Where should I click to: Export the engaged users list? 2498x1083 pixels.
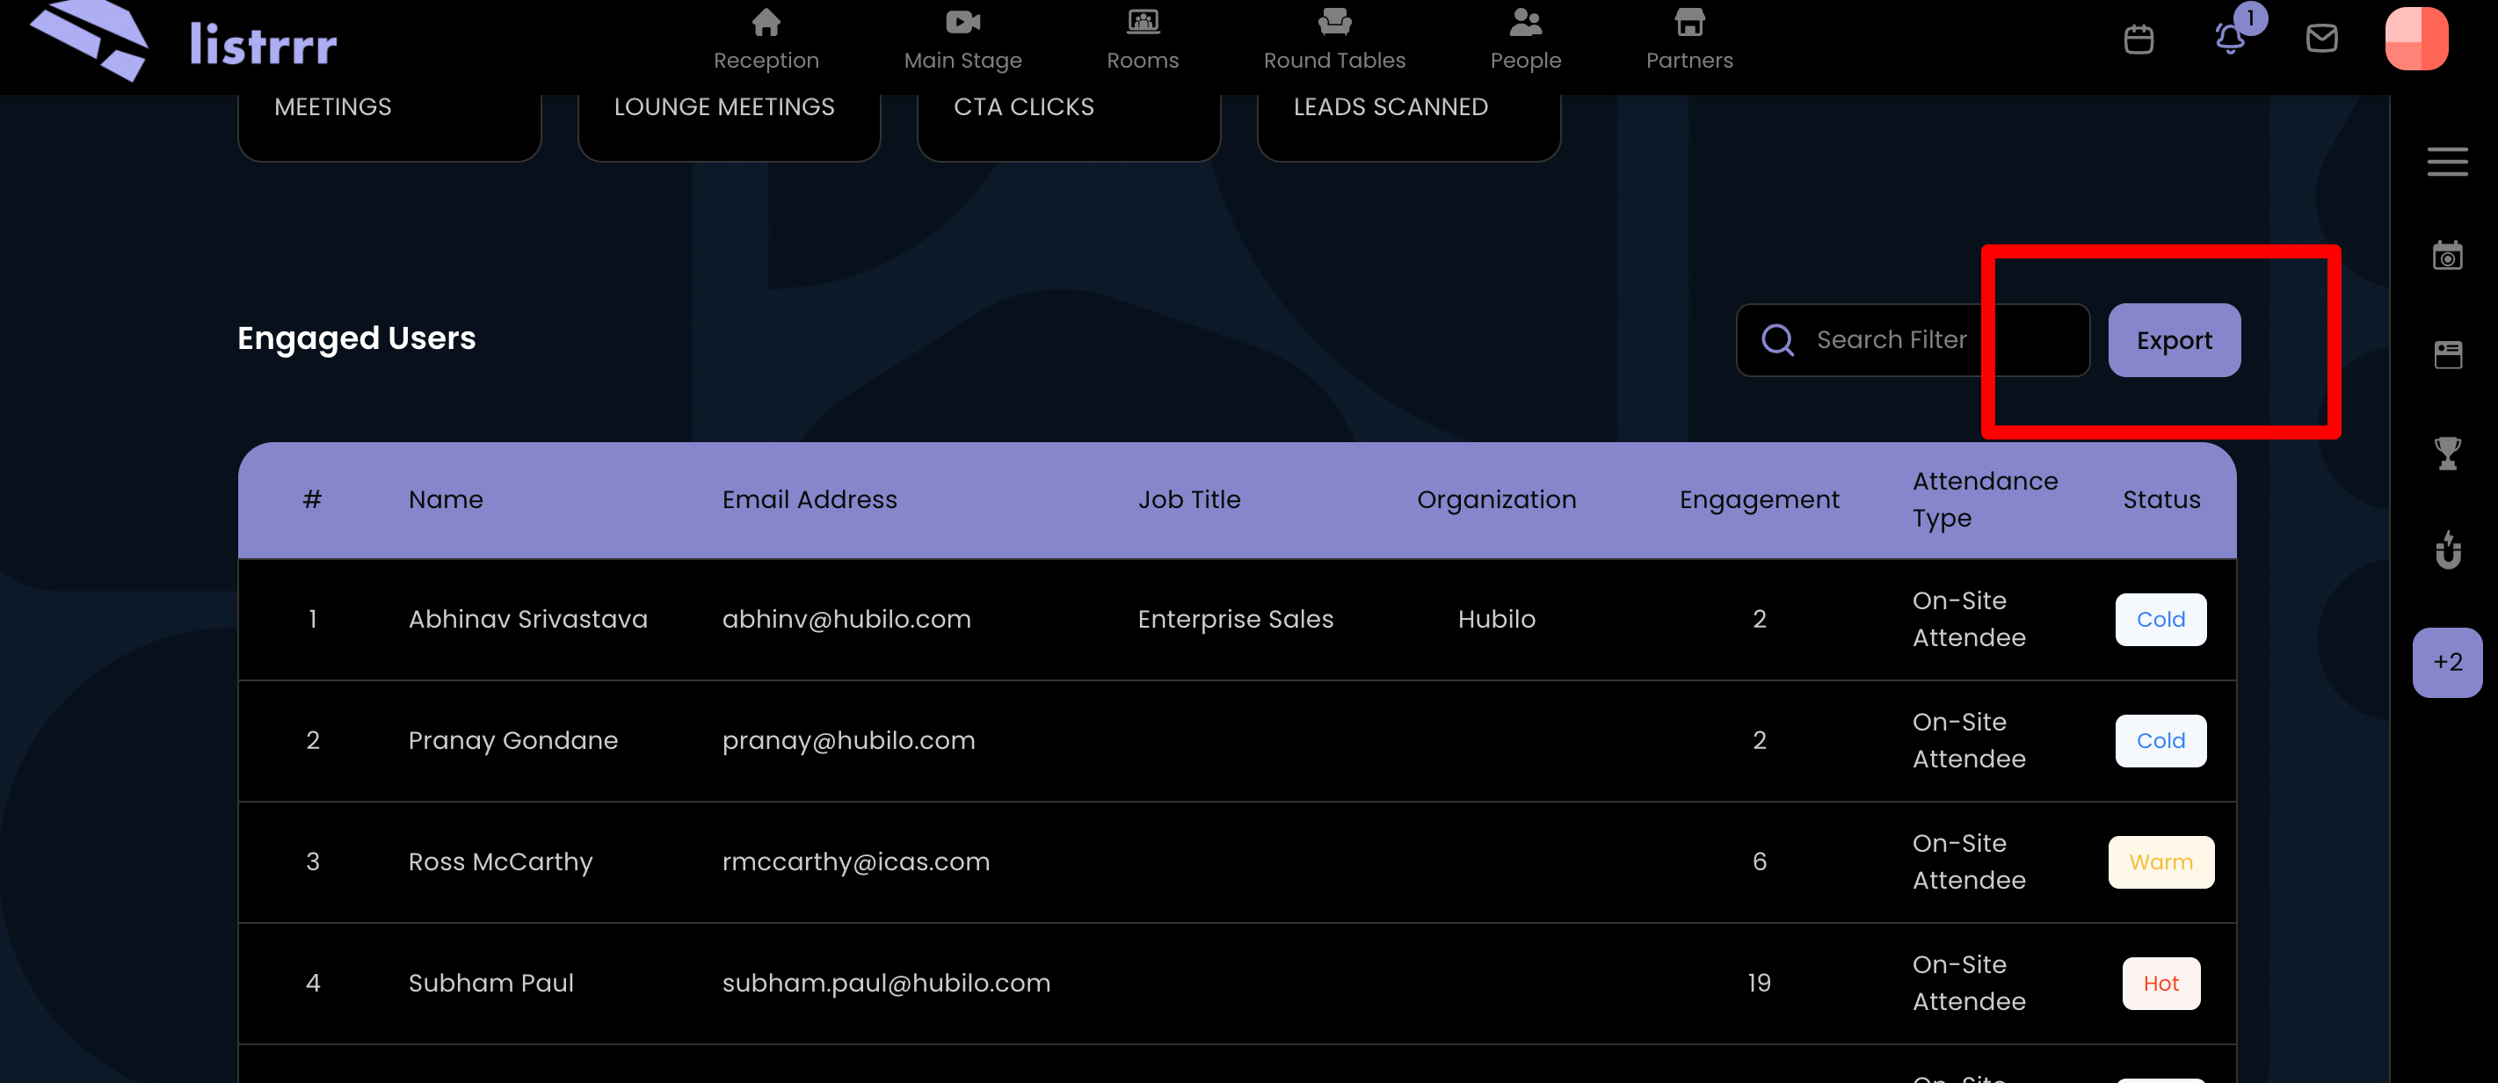tap(2175, 340)
